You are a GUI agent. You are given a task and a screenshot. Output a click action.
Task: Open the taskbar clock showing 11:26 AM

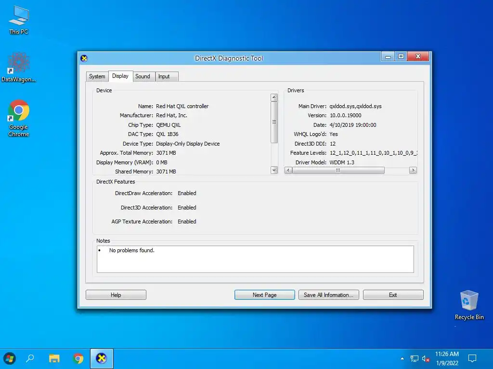coord(447,358)
